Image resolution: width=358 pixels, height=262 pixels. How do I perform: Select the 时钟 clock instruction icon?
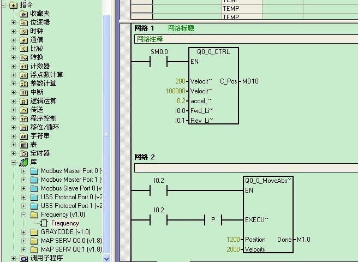click(x=23, y=31)
